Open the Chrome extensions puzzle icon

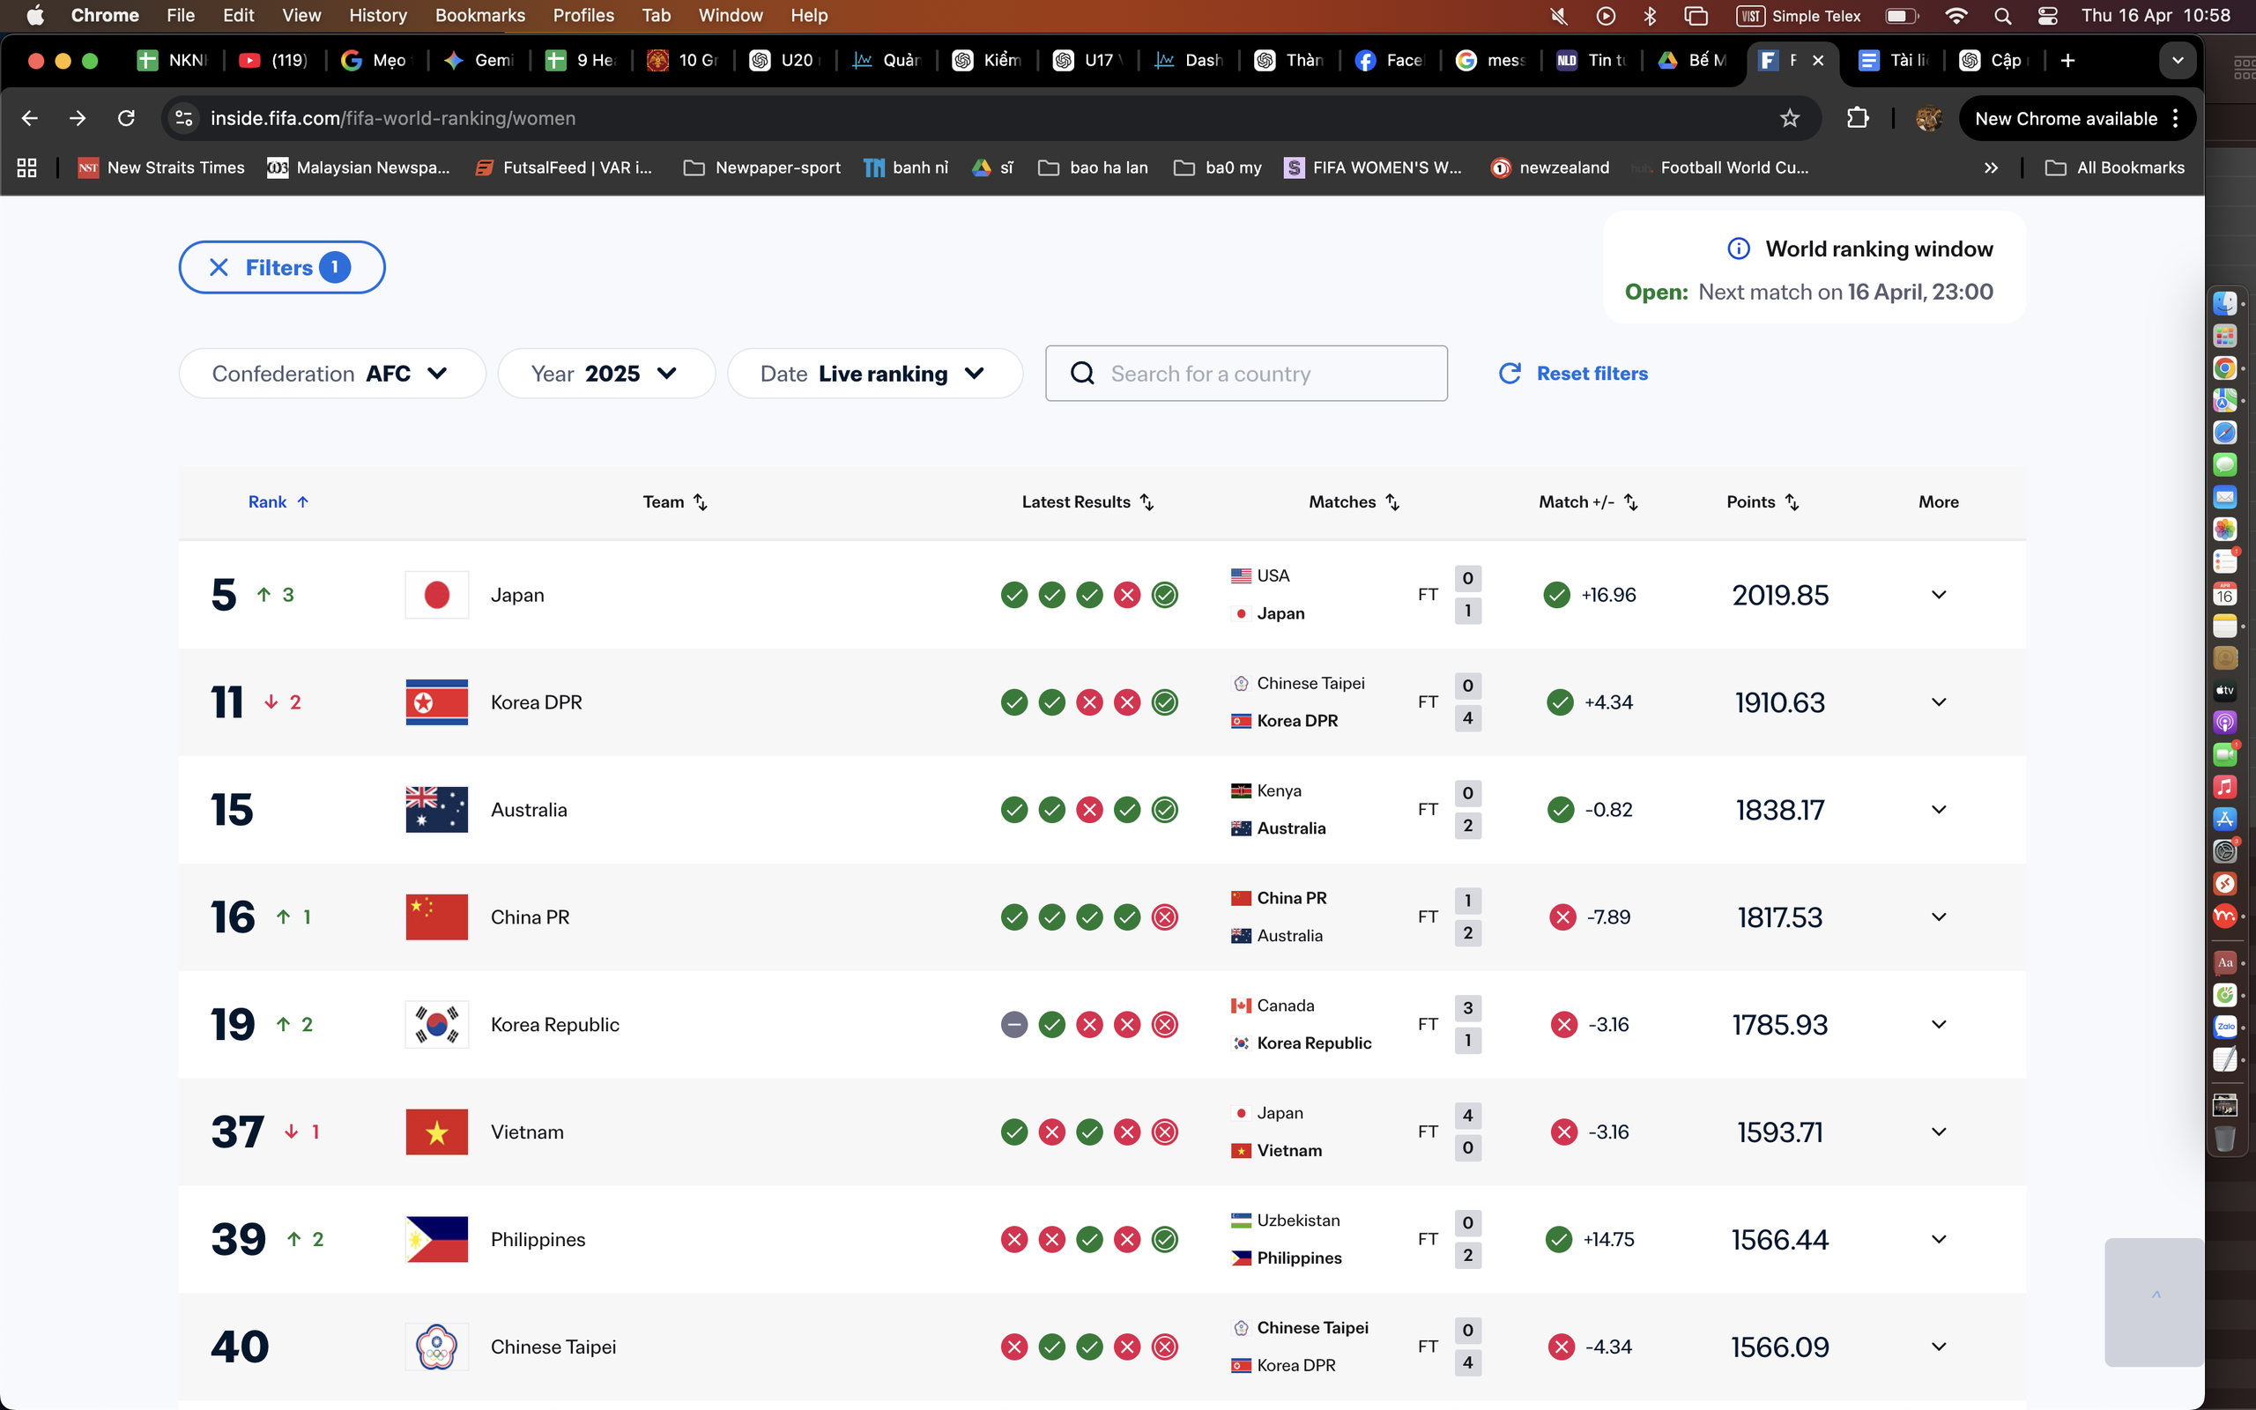coord(1858,117)
